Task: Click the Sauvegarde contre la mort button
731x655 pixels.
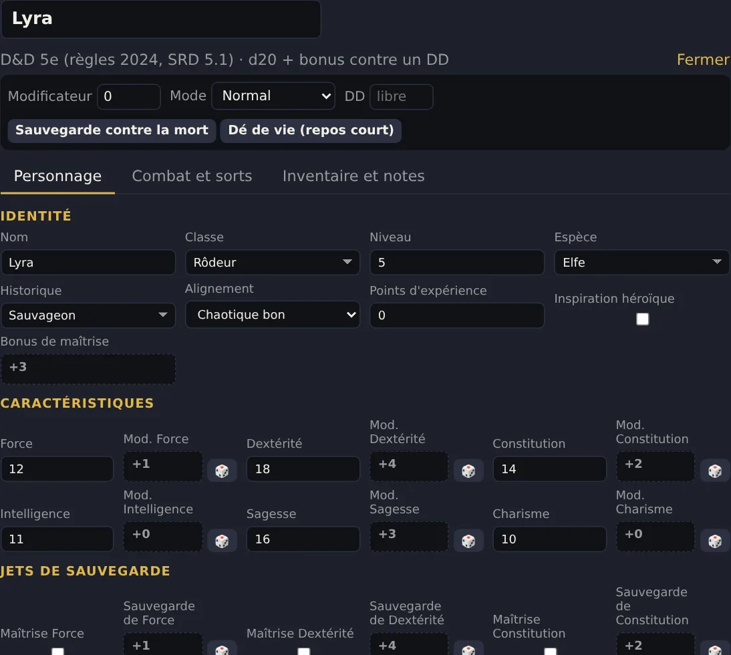Action: coord(112,130)
